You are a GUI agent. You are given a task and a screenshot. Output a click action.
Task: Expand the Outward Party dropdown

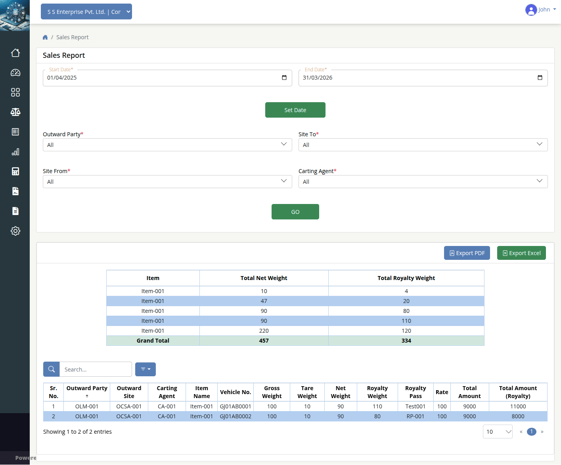click(x=167, y=145)
